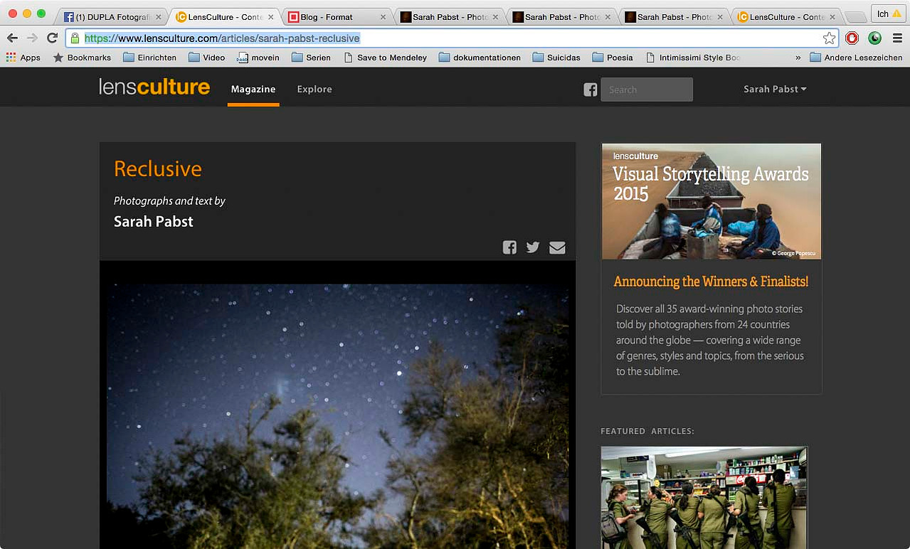
Task: Open the Apps grid in bookmarks bar
Action: (x=23, y=58)
